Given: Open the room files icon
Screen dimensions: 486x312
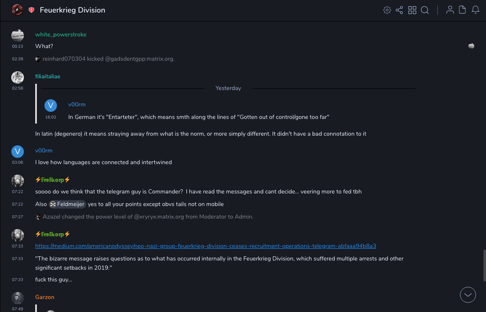Looking at the screenshot, I should point(463,10).
